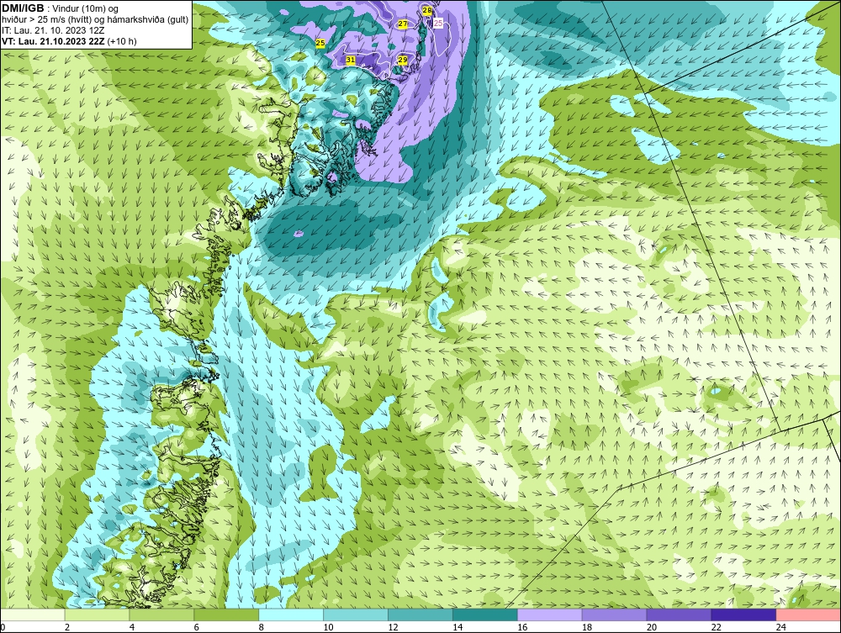
Task: Click the yellow gust label 25
Action: (320, 43)
